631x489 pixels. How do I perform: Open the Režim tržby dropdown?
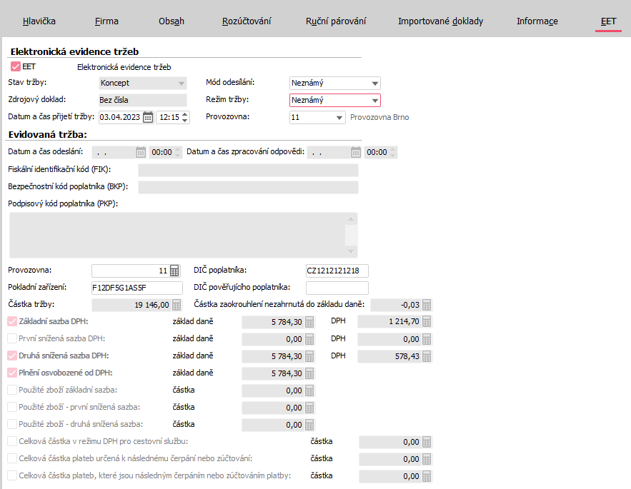click(x=375, y=101)
